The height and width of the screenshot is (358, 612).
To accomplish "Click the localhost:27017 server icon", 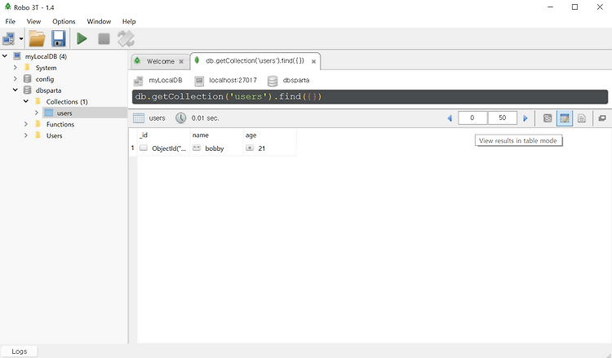I will pos(199,81).
